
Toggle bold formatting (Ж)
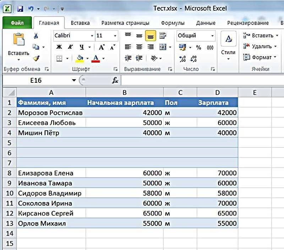tap(59, 47)
